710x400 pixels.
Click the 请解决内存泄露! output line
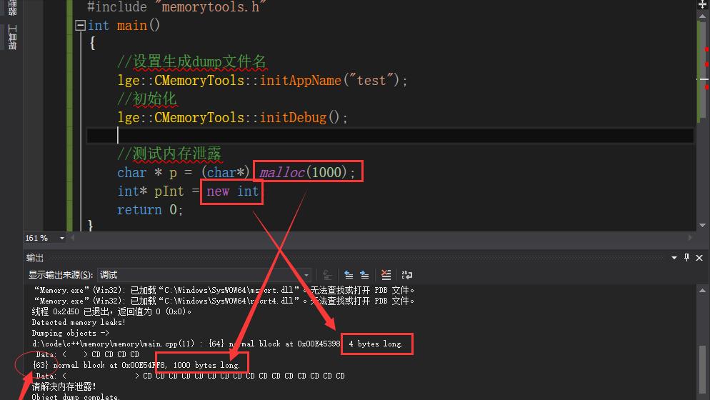64,386
